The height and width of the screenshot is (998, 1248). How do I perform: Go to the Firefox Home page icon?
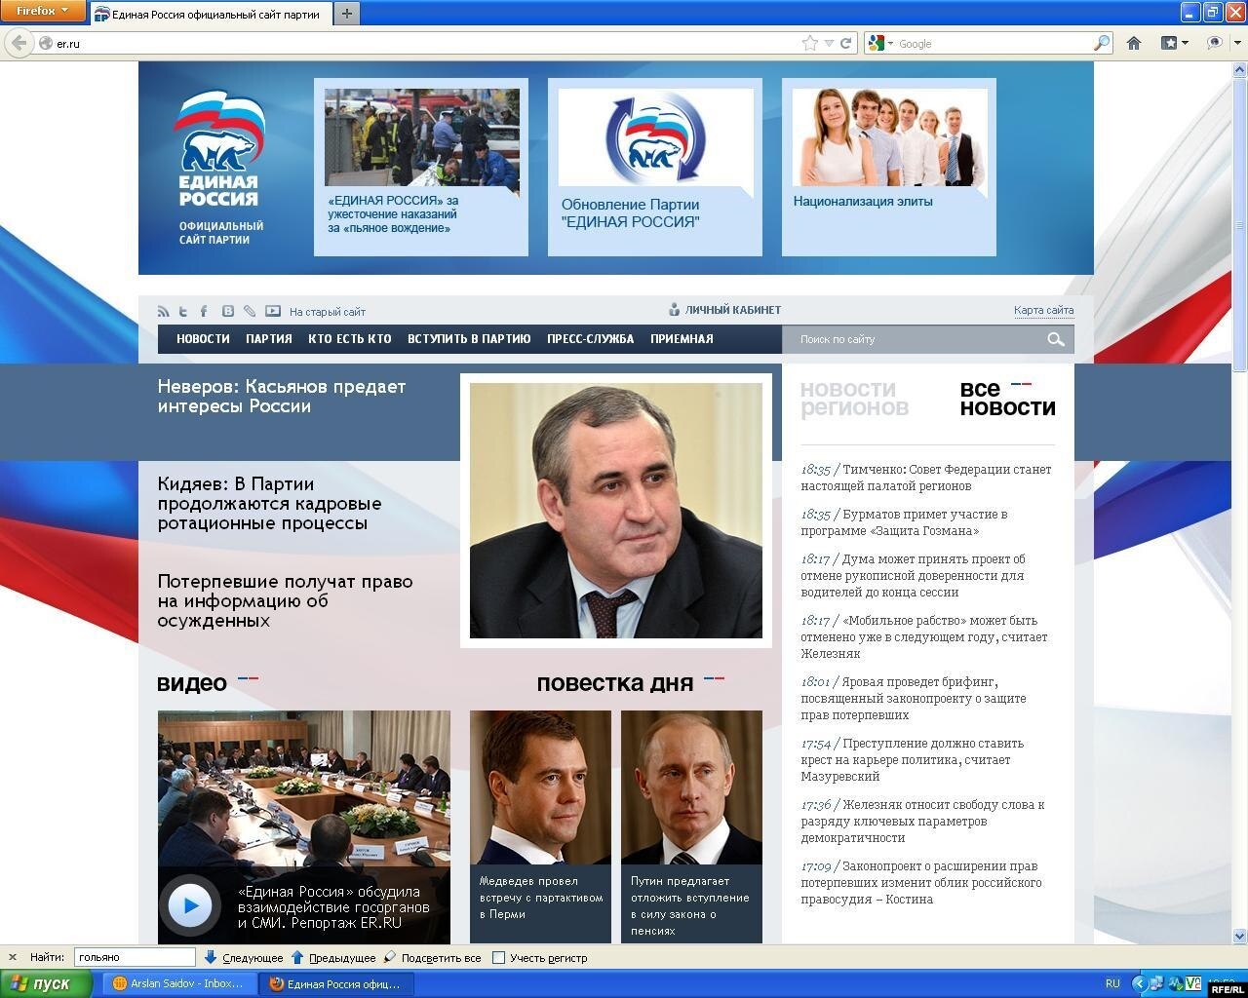coord(1134,43)
